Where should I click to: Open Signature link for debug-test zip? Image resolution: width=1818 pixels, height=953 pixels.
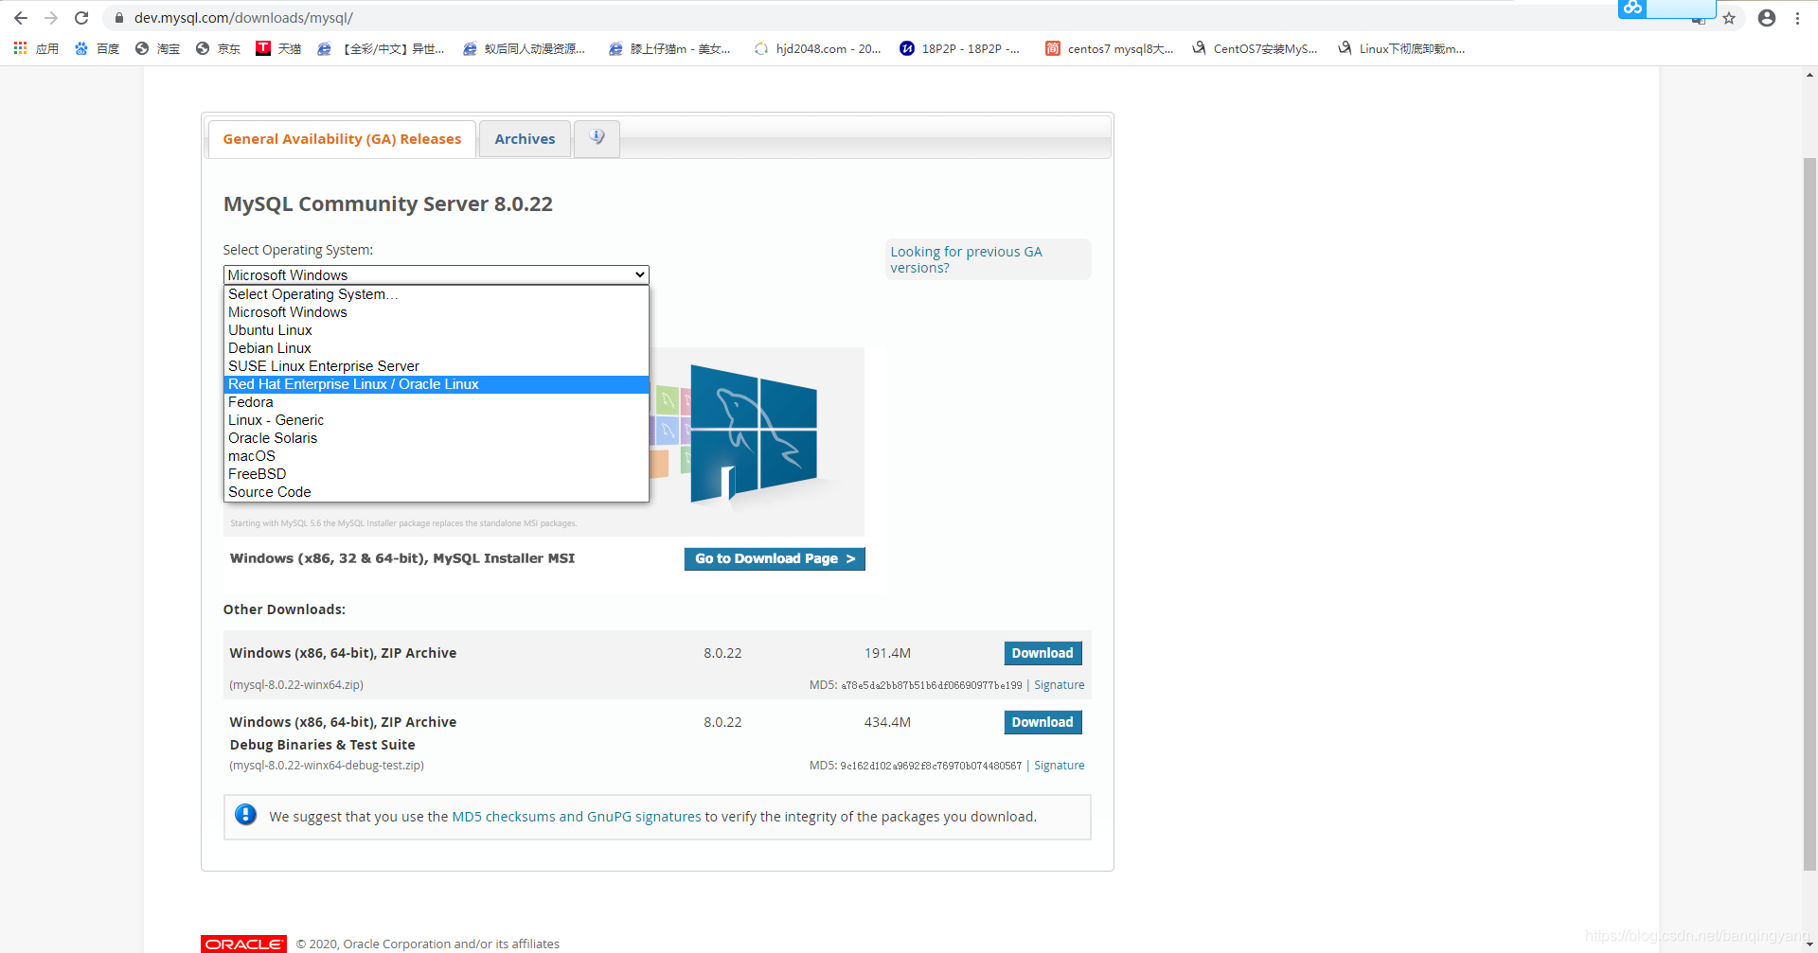(1059, 766)
